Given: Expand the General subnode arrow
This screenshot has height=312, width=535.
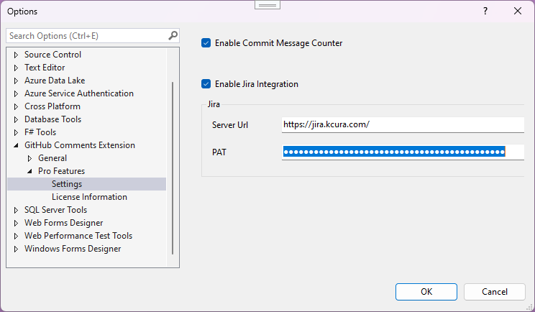Looking at the screenshot, I should (x=29, y=158).
